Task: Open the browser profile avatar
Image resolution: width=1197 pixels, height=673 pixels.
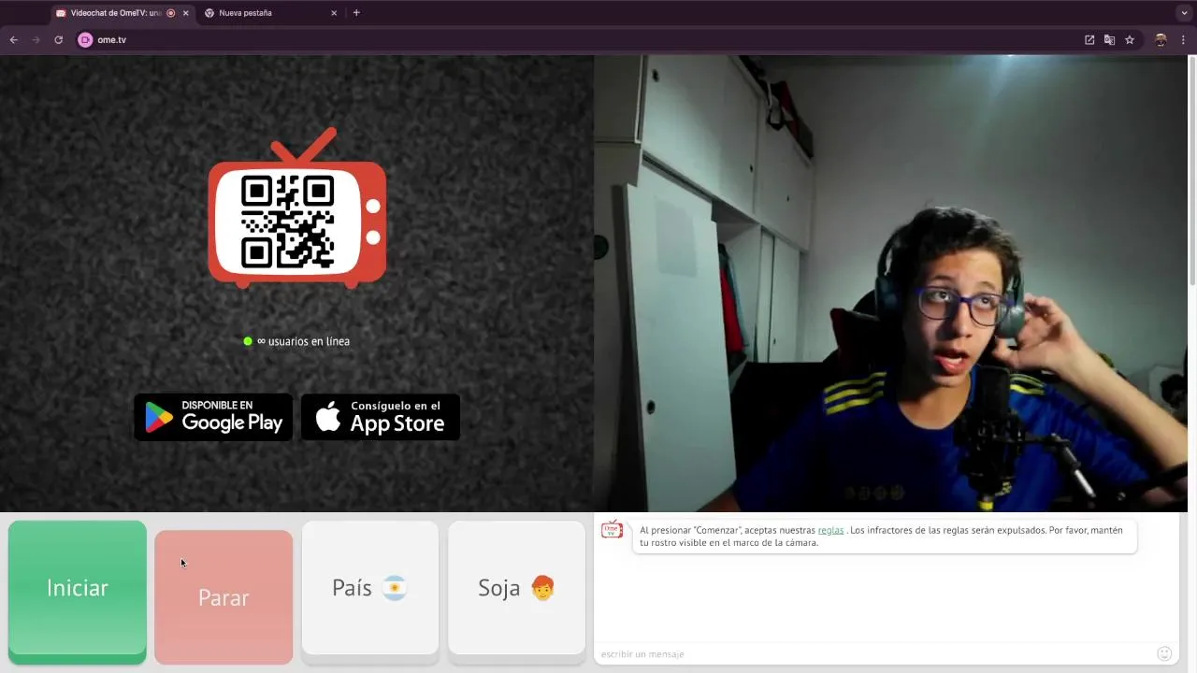Action: [x=1161, y=40]
